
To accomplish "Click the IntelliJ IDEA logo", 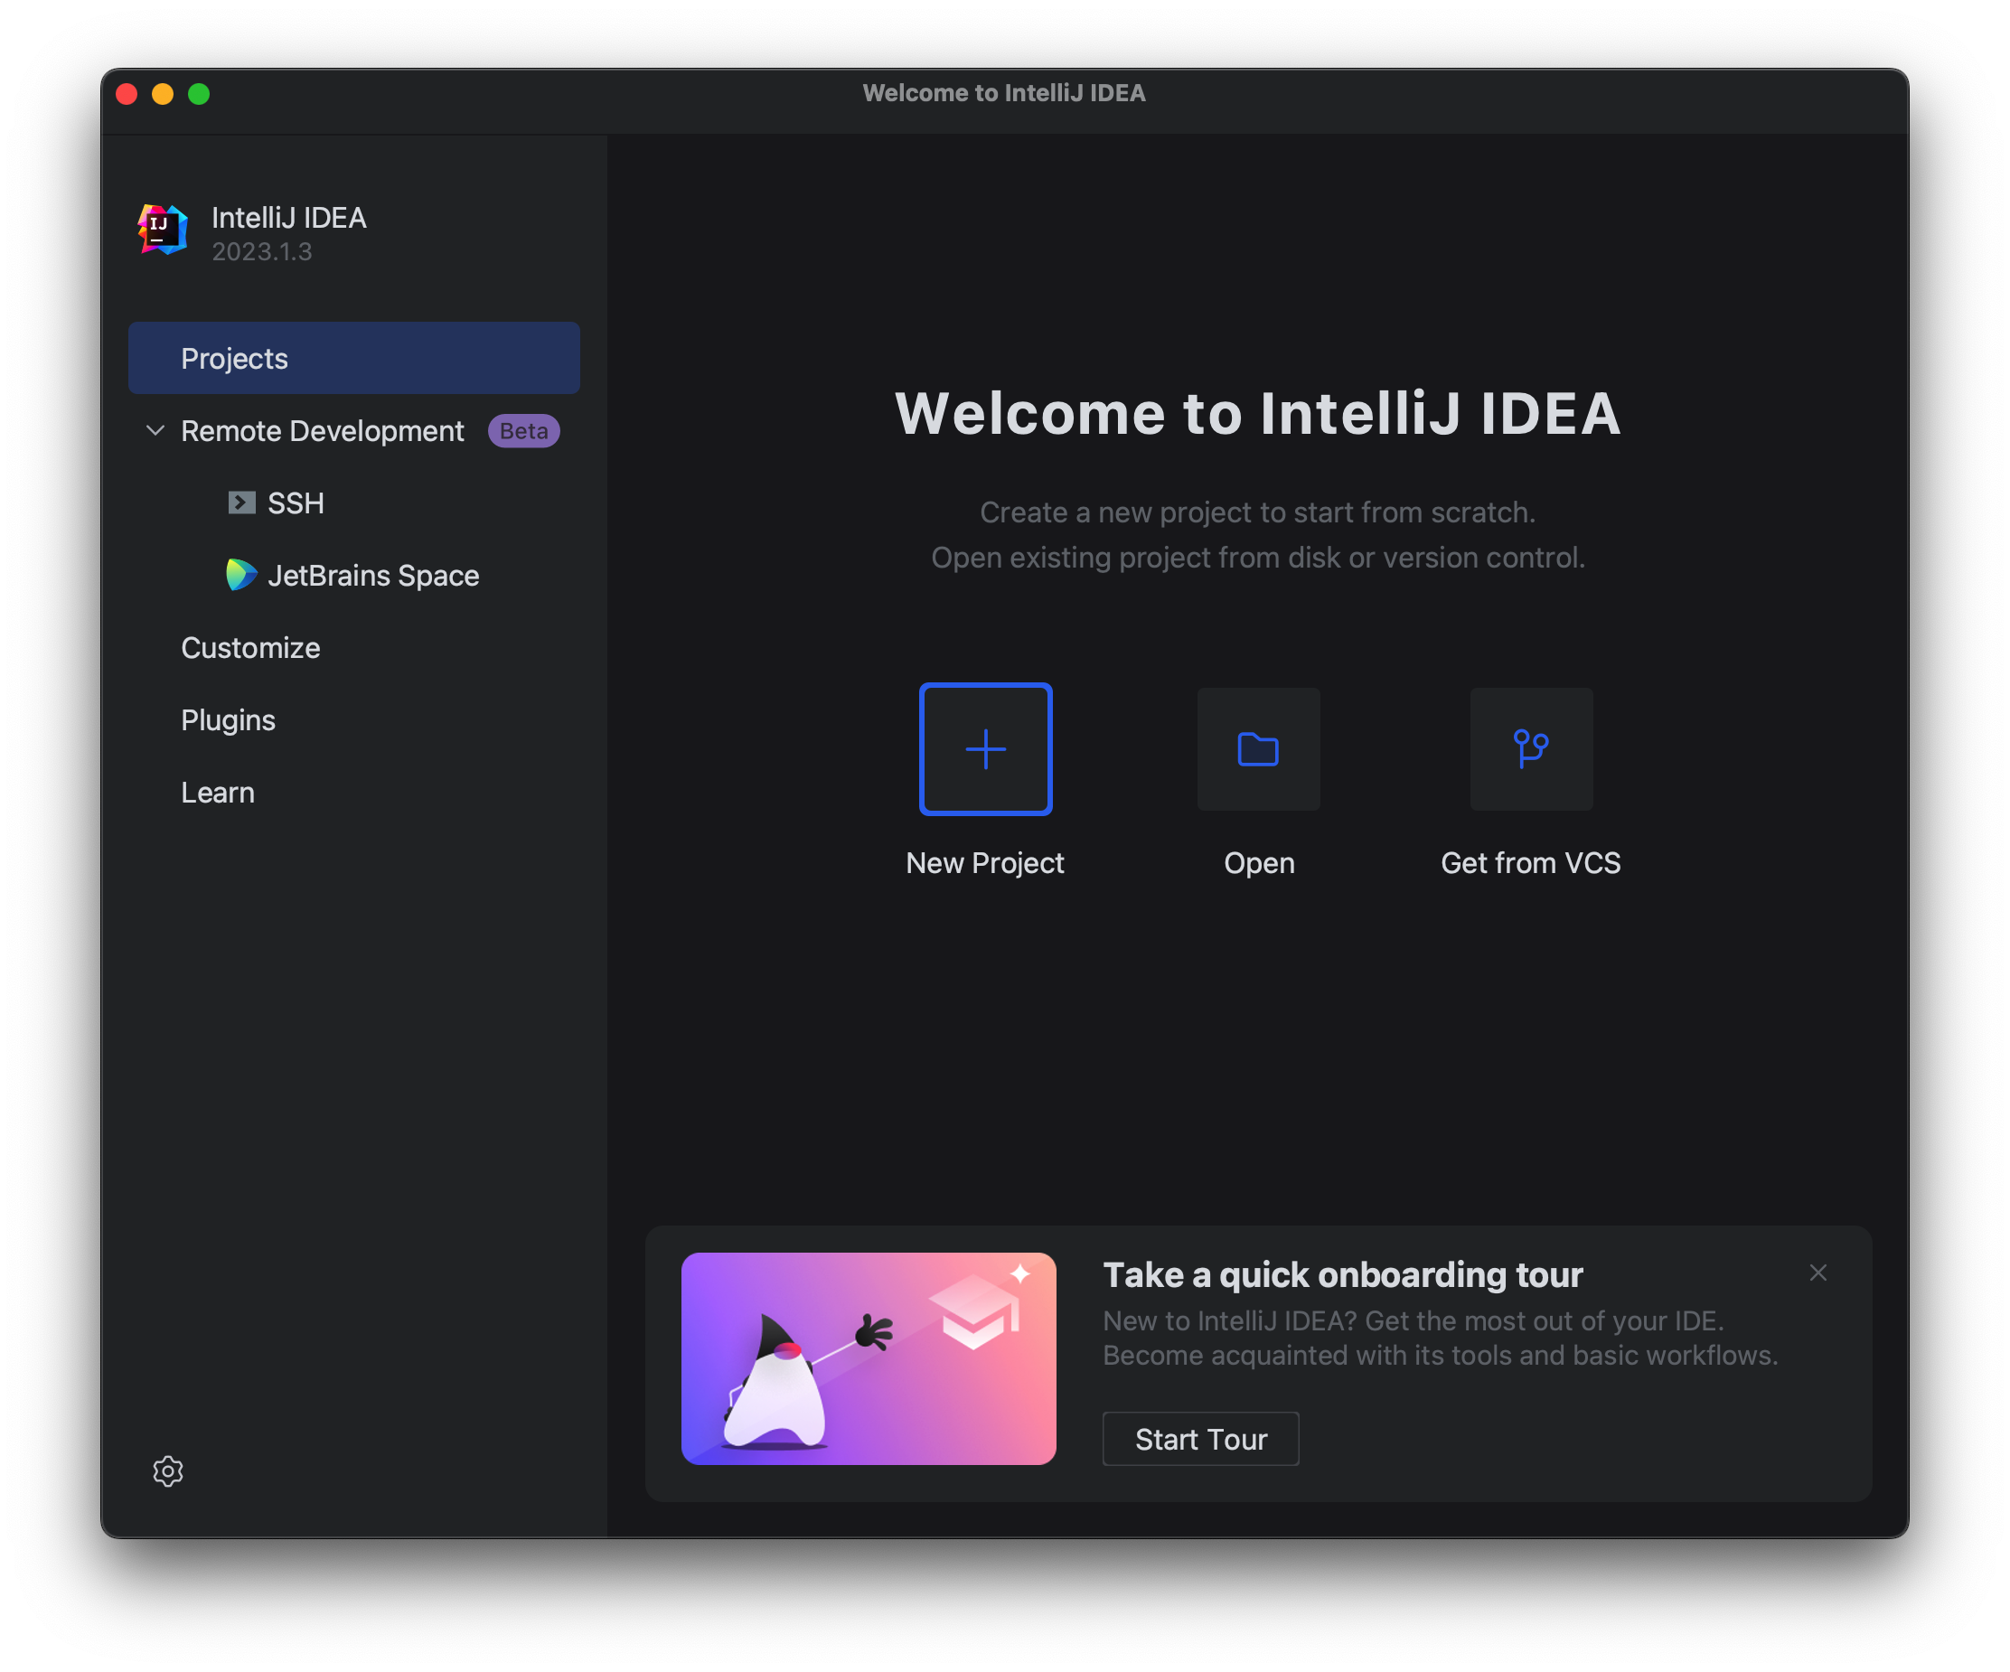I will click(162, 230).
